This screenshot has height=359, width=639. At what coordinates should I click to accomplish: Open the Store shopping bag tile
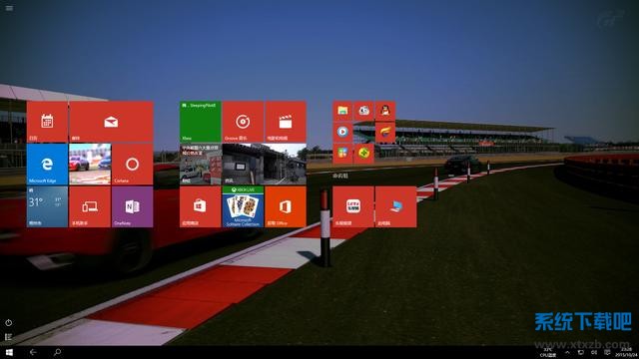[x=200, y=206]
